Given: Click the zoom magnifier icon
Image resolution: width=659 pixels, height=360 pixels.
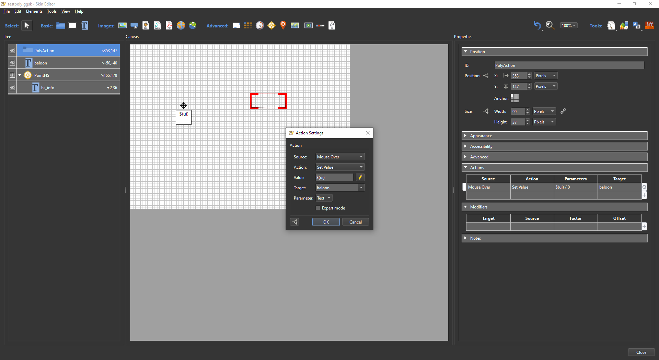Looking at the screenshot, I should (550, 25).
